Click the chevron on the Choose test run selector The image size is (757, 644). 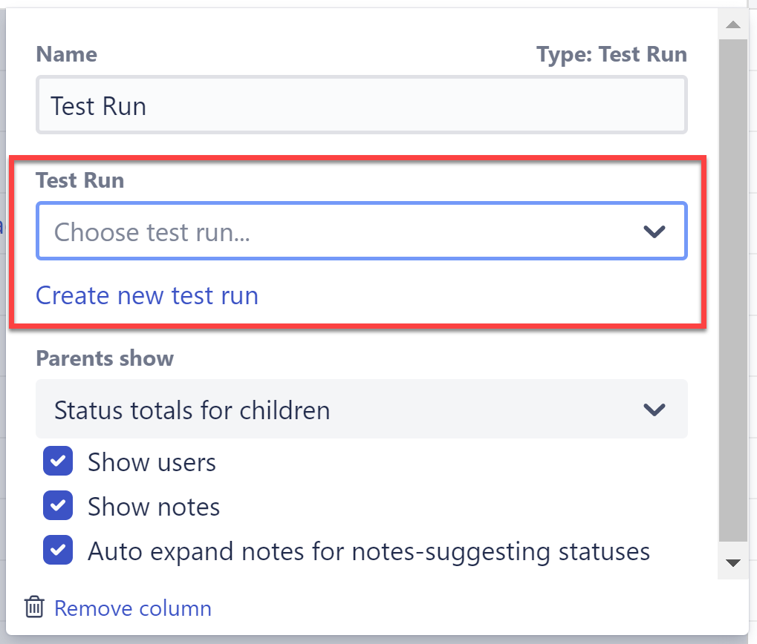coord(654,231)
